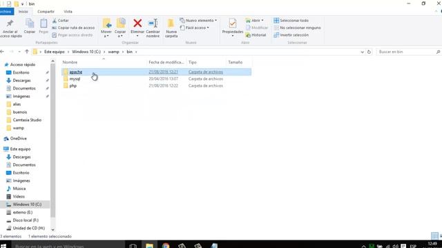Click Anclar al acceso rápido pin icon
The image size is (442, 248).
10,23
